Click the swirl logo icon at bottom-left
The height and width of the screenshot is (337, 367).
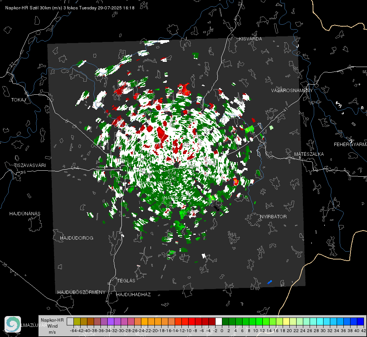point(13,324)
